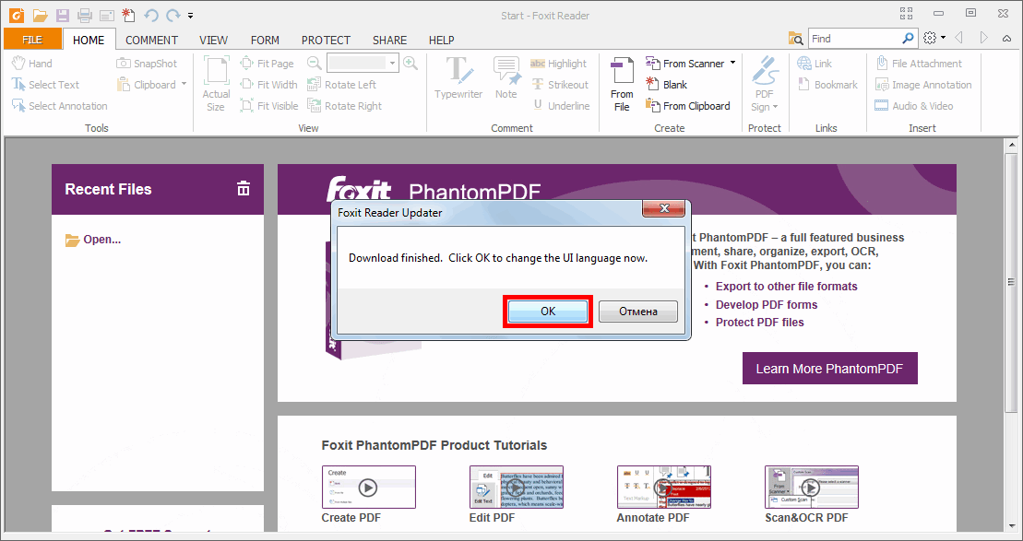Open the search settings gear dropdown

click(x=934, y=39)
